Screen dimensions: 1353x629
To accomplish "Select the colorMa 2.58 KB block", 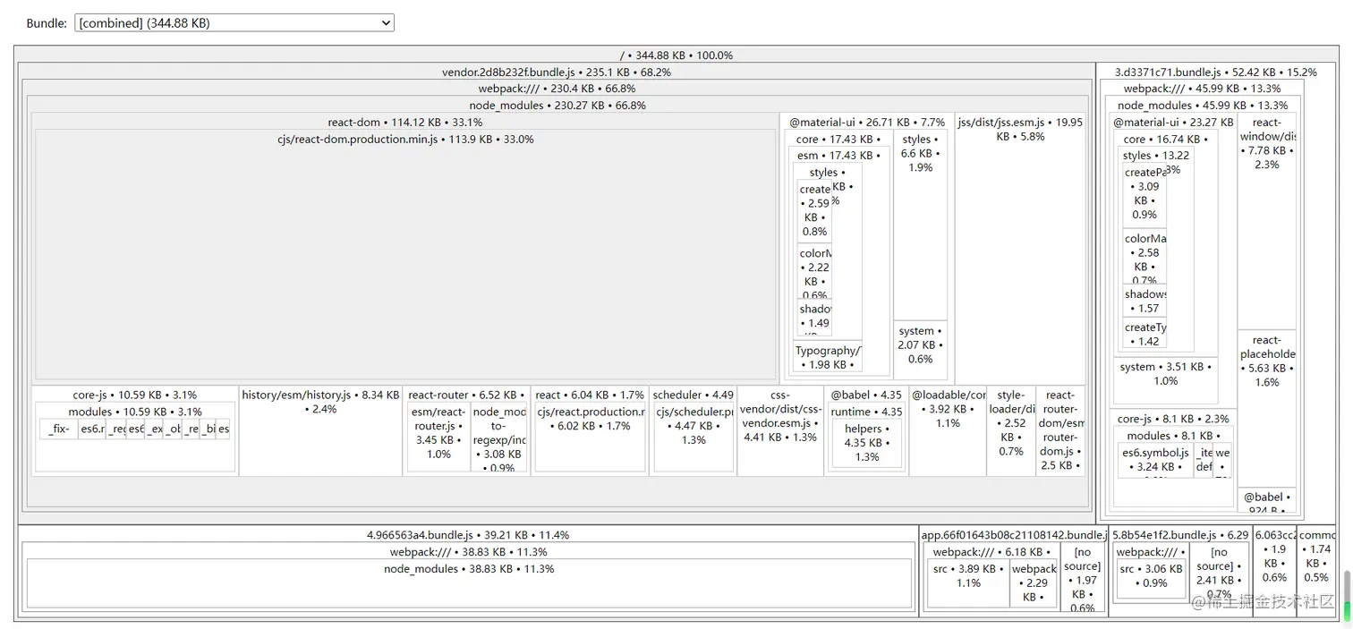I will point(1145,258).
